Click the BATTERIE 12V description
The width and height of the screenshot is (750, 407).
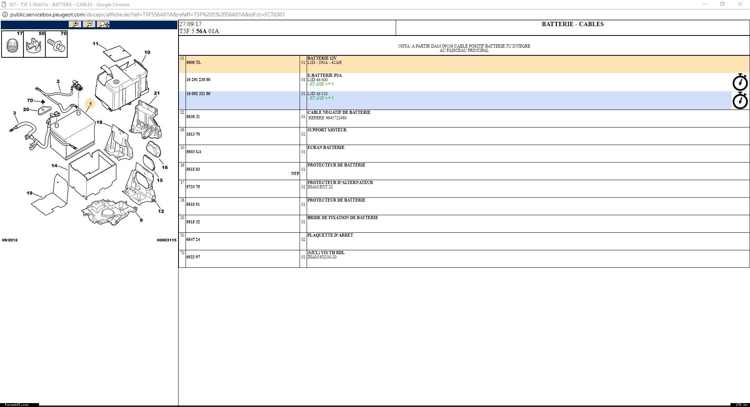coord(322,58)
